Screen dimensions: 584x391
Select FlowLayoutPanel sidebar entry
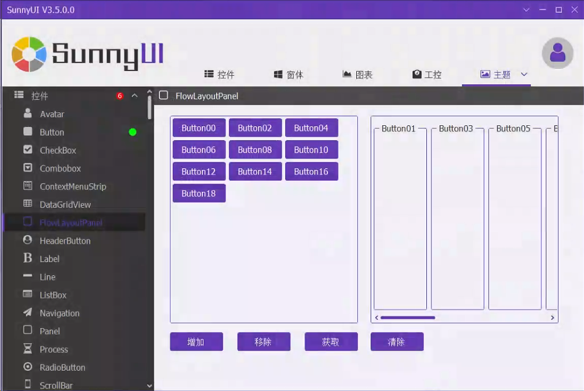tap(74, 222)
